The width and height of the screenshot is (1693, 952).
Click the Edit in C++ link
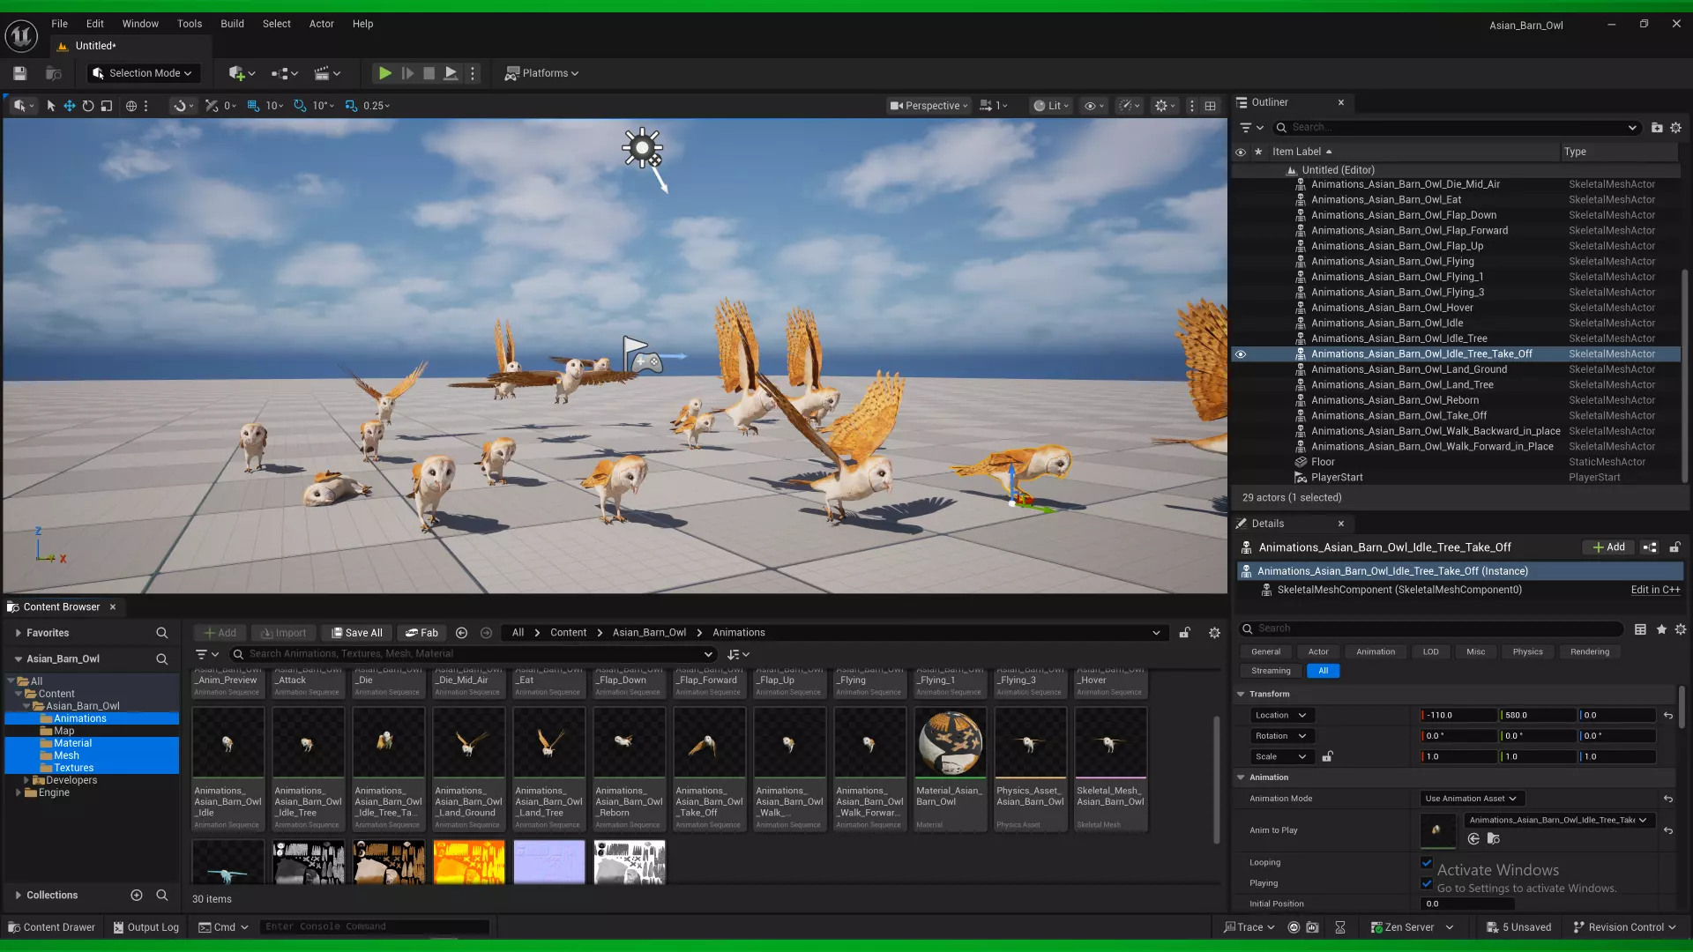1655,590
